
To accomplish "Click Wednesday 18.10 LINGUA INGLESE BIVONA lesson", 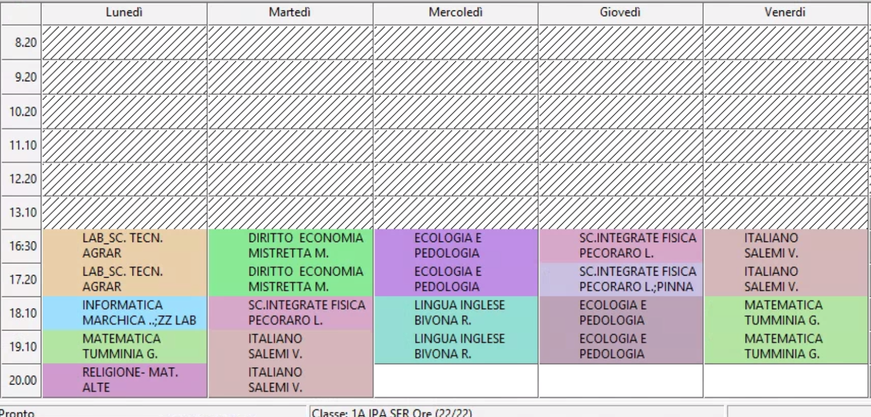I will (456, 313).
